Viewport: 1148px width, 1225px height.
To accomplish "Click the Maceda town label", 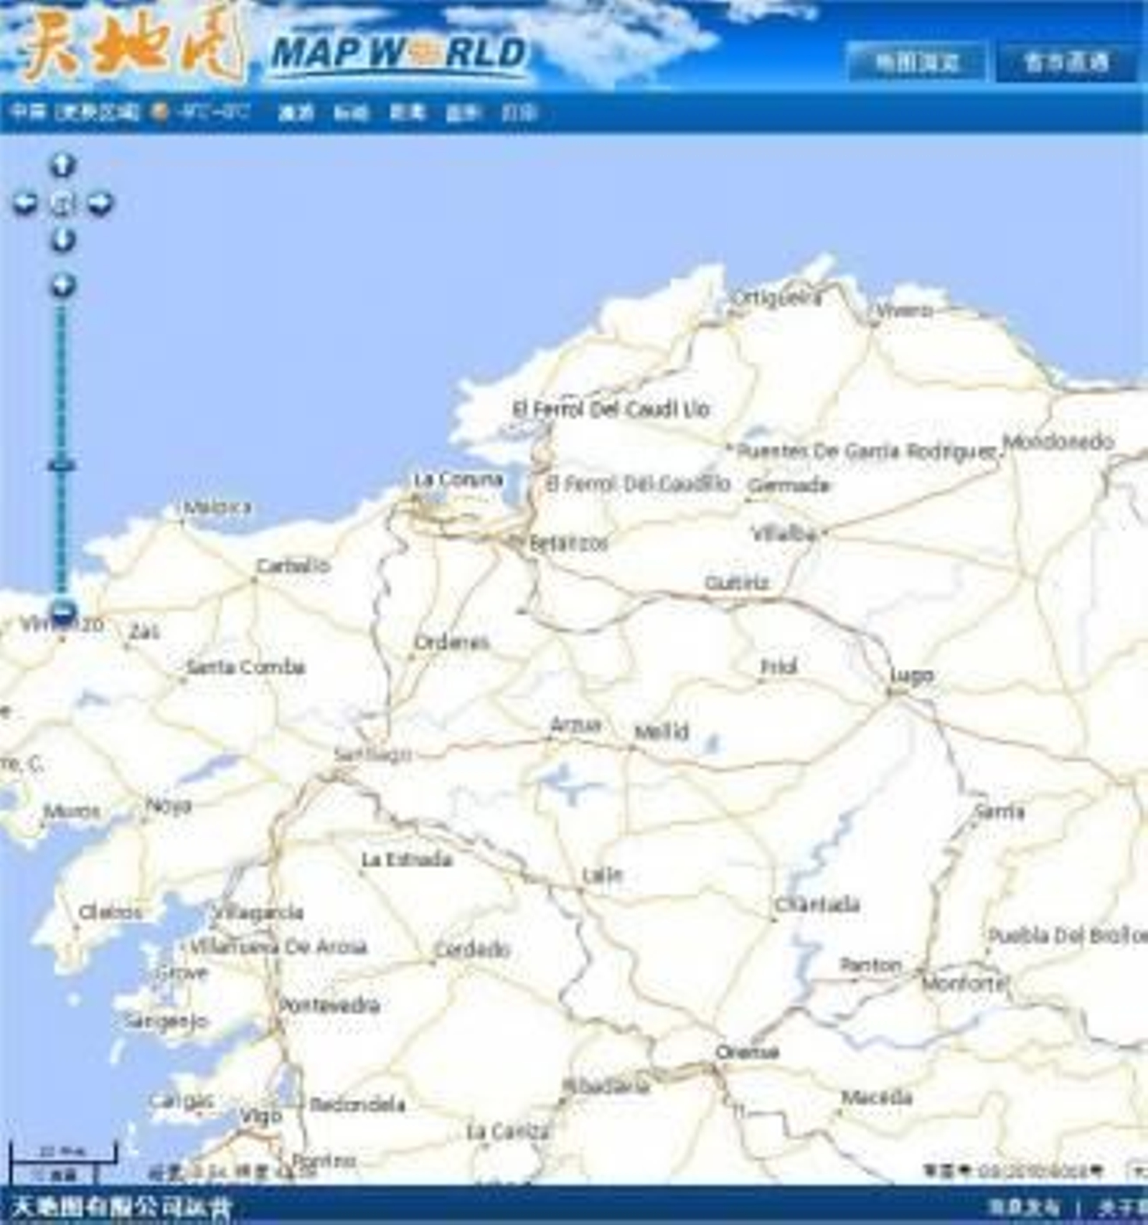I will point(877,1097).
